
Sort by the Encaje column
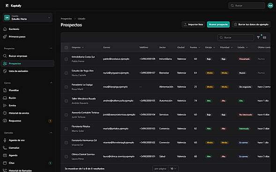pos(210,47)
